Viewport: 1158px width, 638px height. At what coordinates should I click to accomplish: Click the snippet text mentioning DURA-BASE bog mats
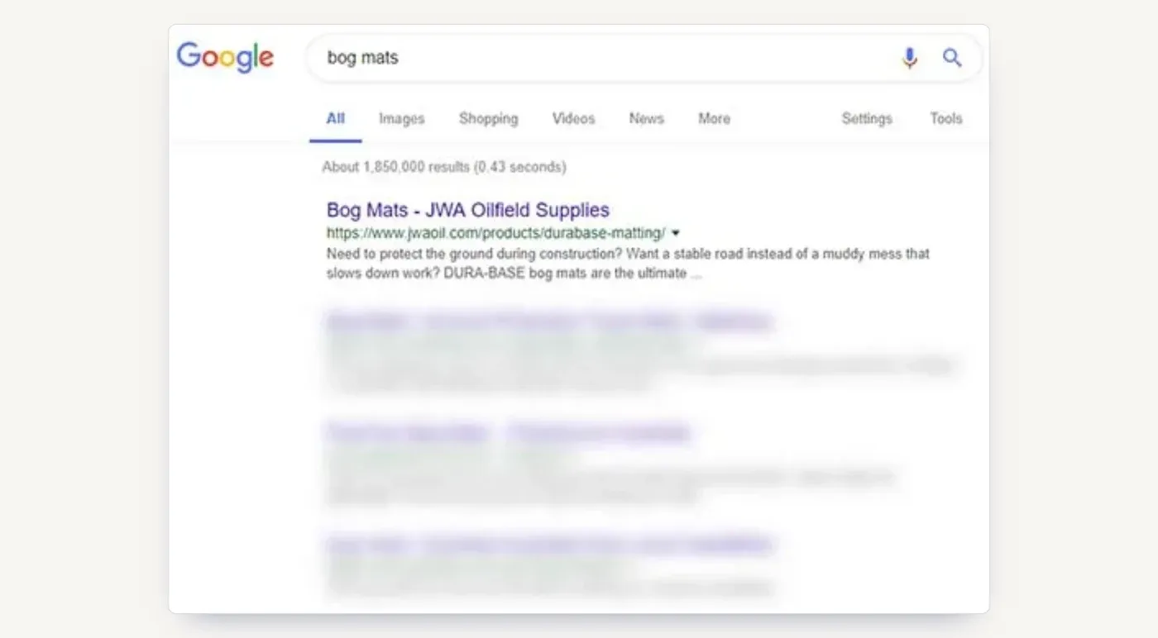628,263
